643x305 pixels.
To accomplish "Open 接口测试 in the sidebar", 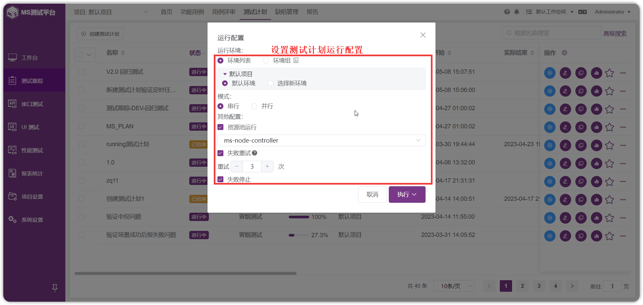I will [34, 104].
